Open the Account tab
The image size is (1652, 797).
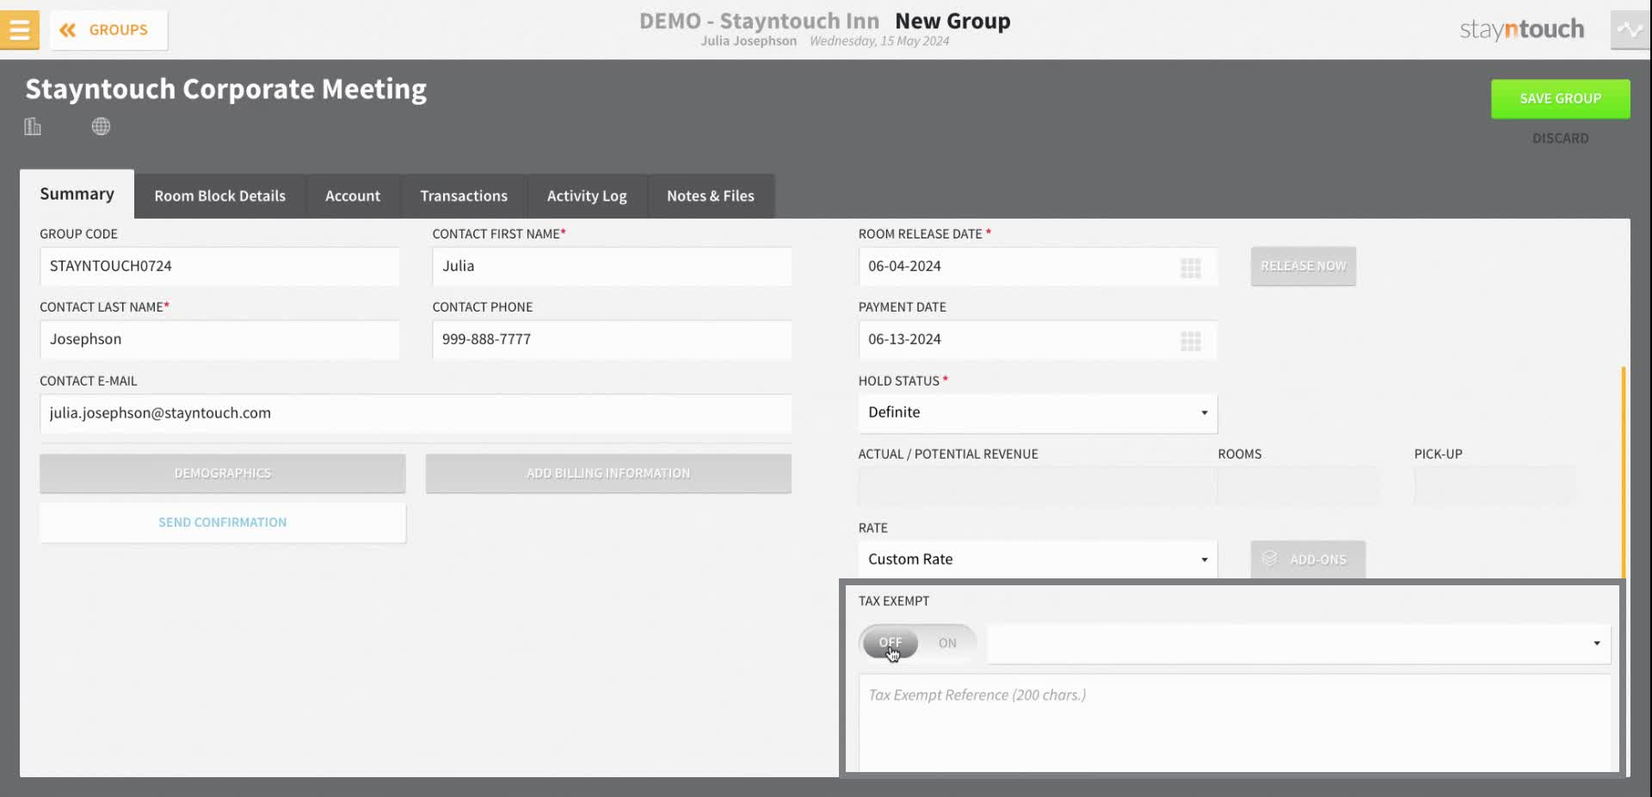[x=353, y=196]
